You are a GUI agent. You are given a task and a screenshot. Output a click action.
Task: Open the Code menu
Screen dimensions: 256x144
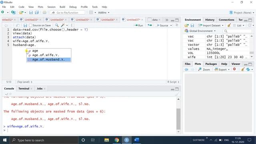click(21, 7)
